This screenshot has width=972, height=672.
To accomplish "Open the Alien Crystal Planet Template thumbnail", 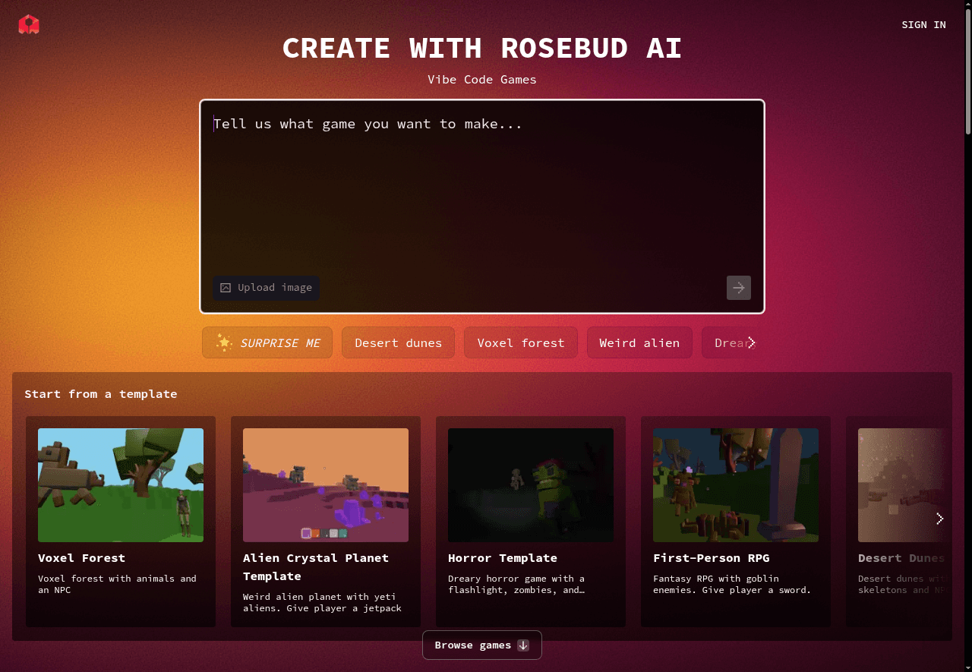I will click(x=325, y=484).
